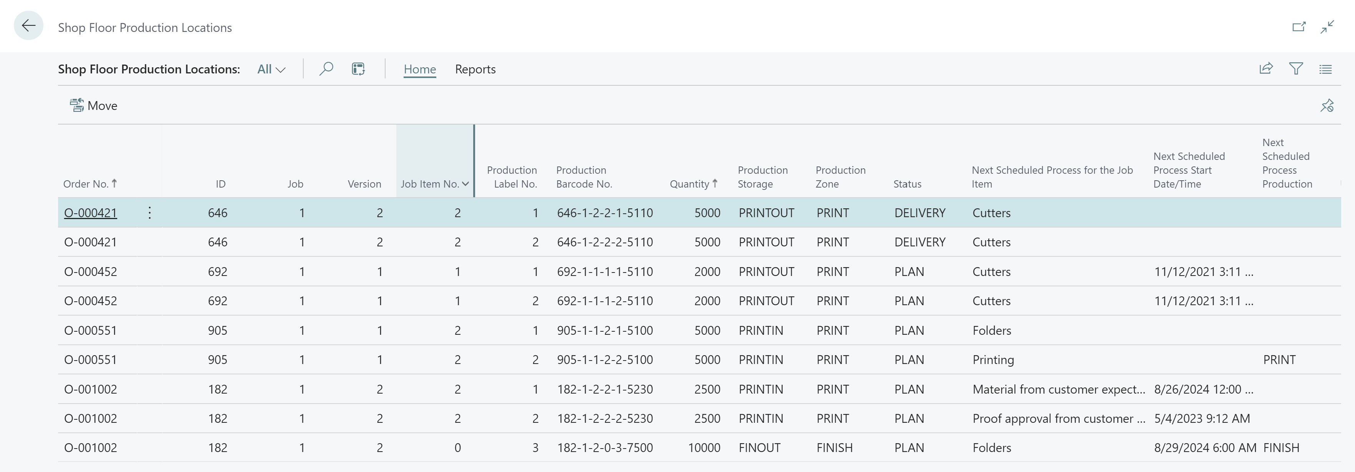
Task: Expand the All views dropdown
Action: [271, 69]
